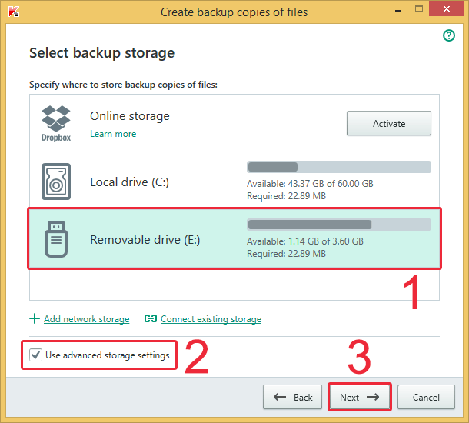Click the plus icon beside Add network storage

click(35, 318)
